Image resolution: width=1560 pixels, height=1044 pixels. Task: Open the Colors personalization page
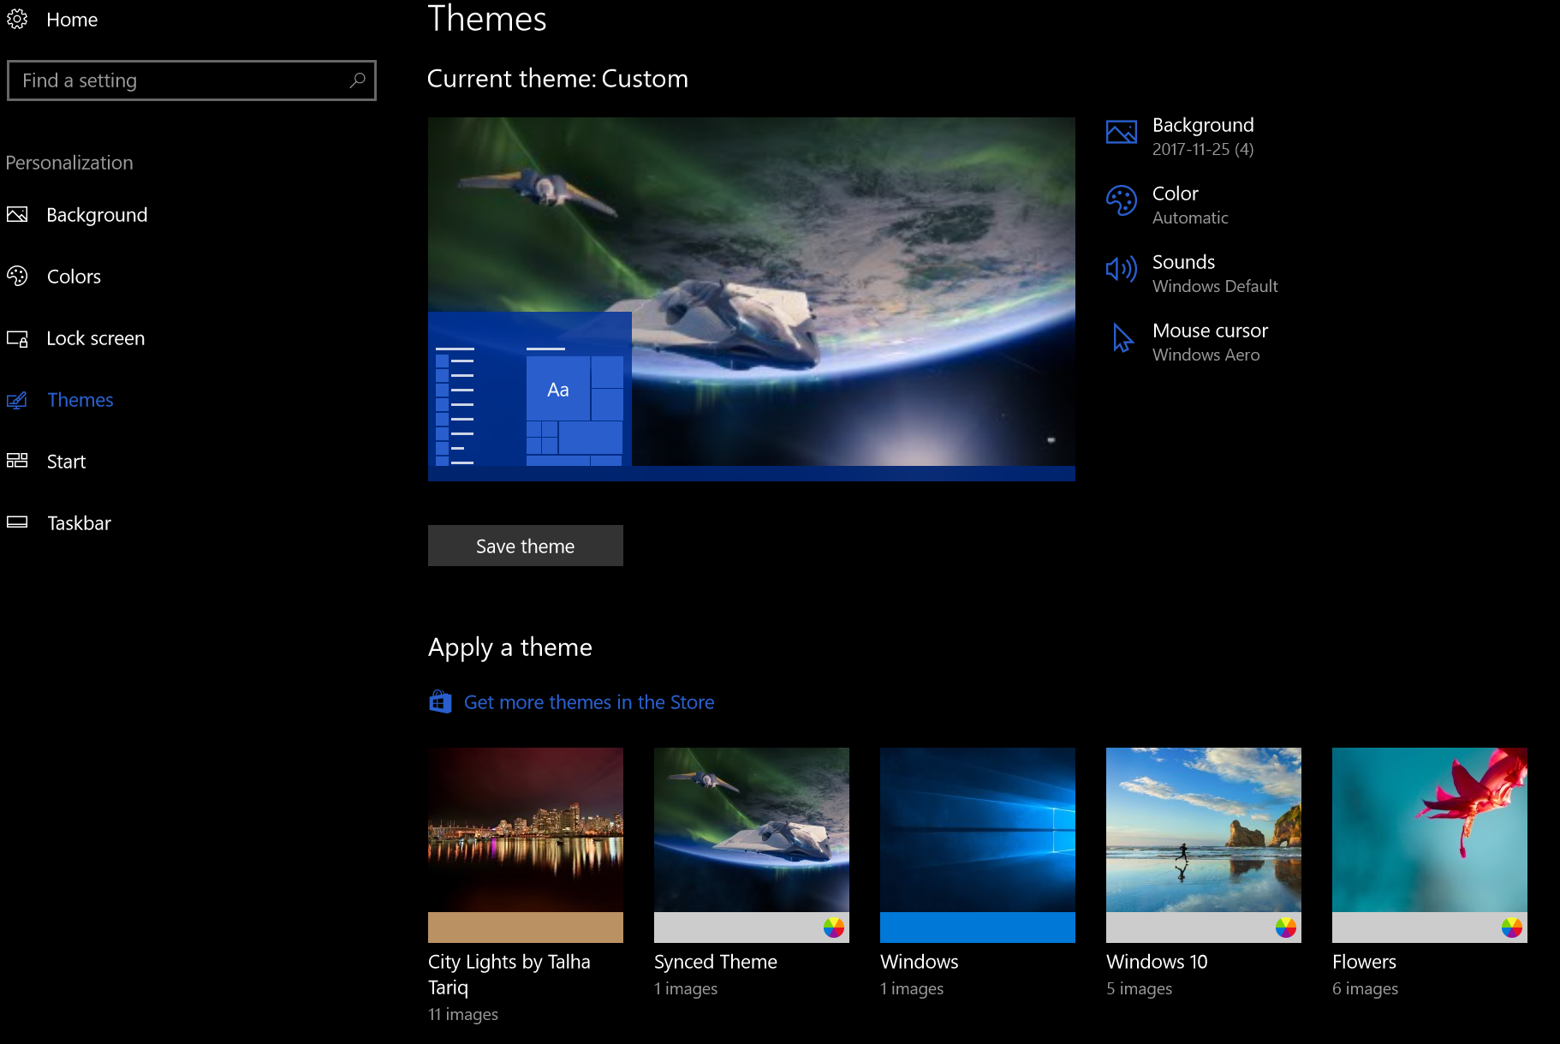point(74,277)
